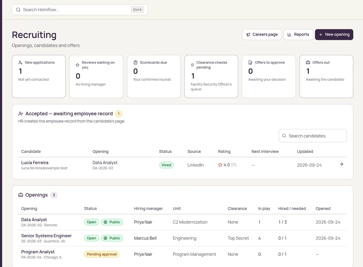Image resolution: width=363 pixels, height=267 pixels.
Task: Open Lucía Ferreira row arrow
Action: pyautogui.click(x=341, y=164)
